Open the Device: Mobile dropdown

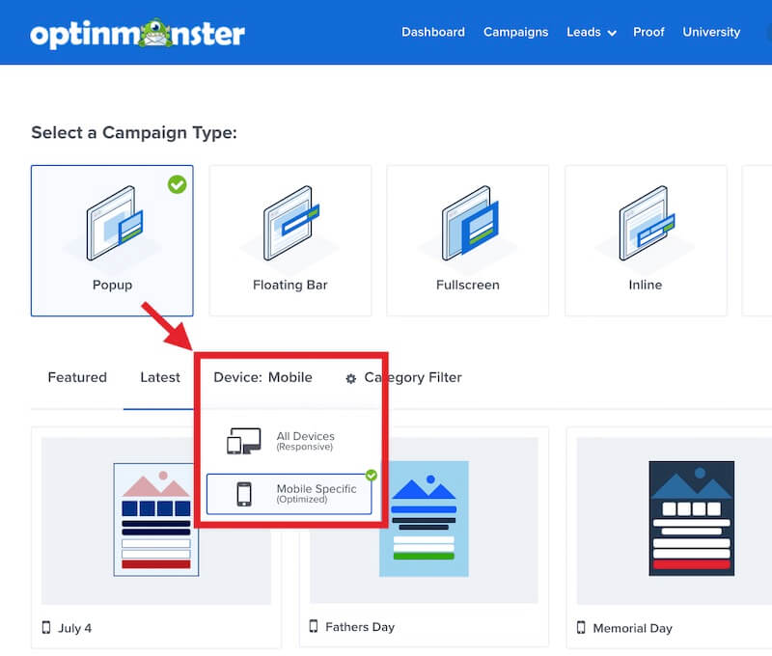[x=263, y=377]
